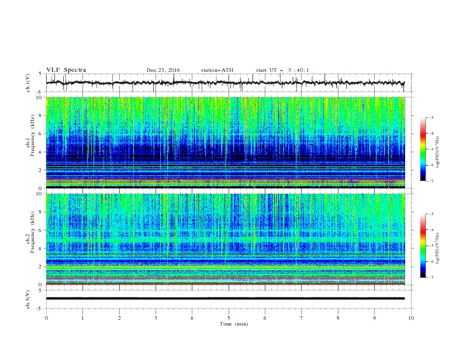The width and height of the screenshot is (463, 357).
Task: Click the time axis tick label "4"
Action: click(x=192, y=318)
